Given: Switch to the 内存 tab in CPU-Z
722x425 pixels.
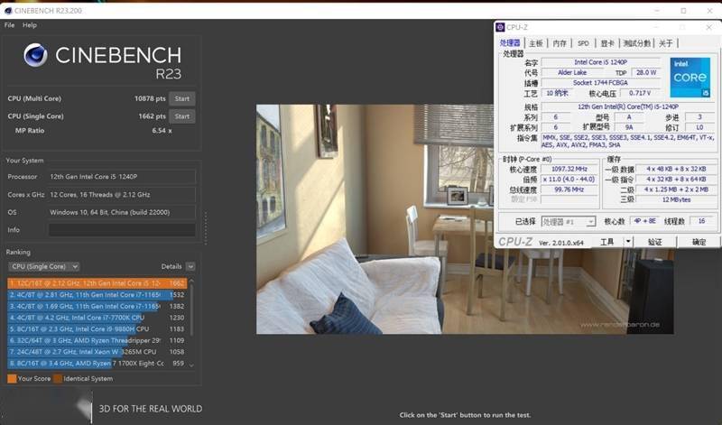Looking at the screenshot, I should coord(560,43).
